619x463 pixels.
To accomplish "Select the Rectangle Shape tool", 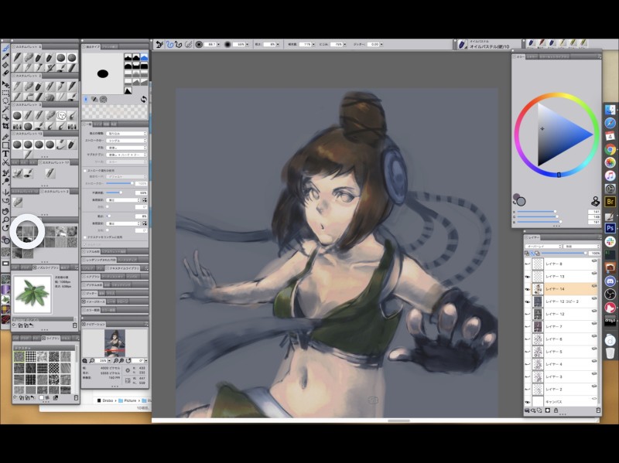I will tap(5, 145).
